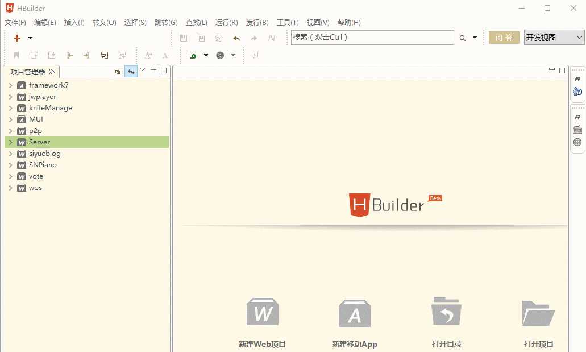Expand the framework7 project
586x352 pixels.
10,85
